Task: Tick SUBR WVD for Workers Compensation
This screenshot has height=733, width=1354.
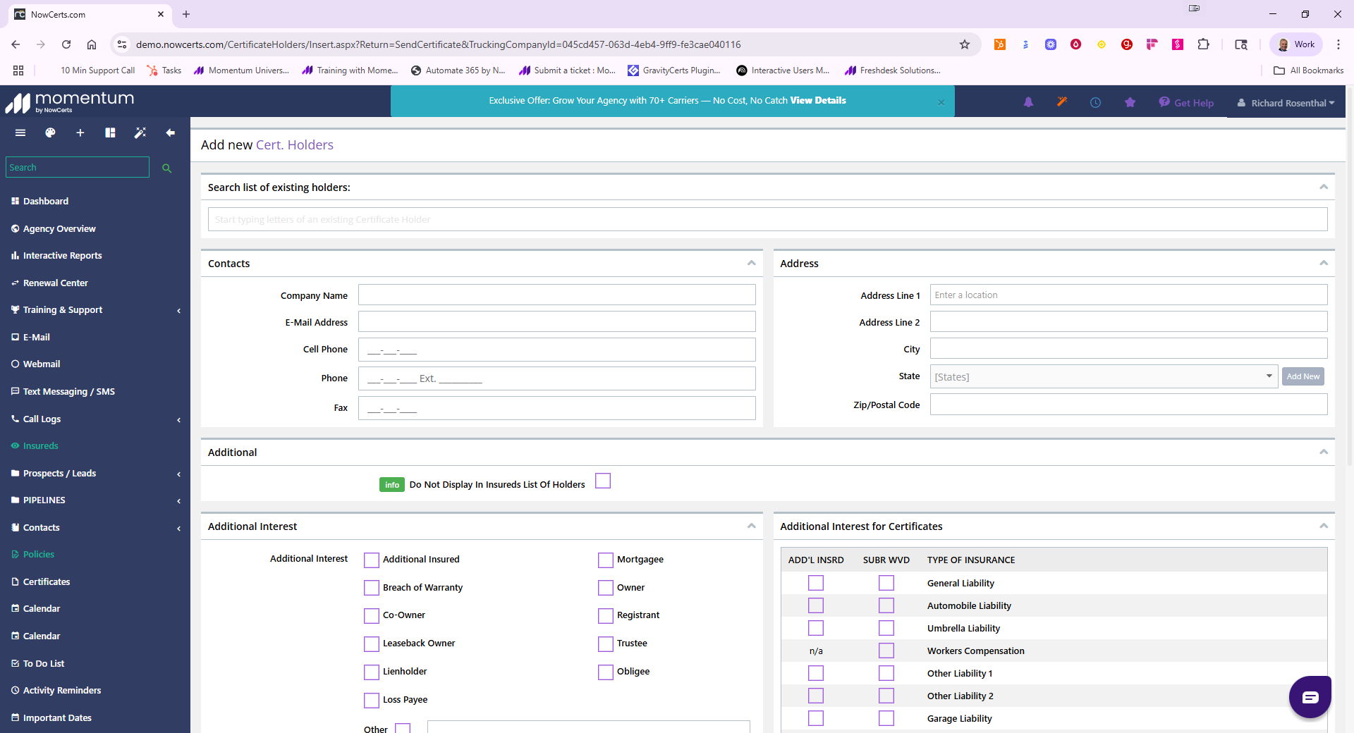Action: pos(886,651)
